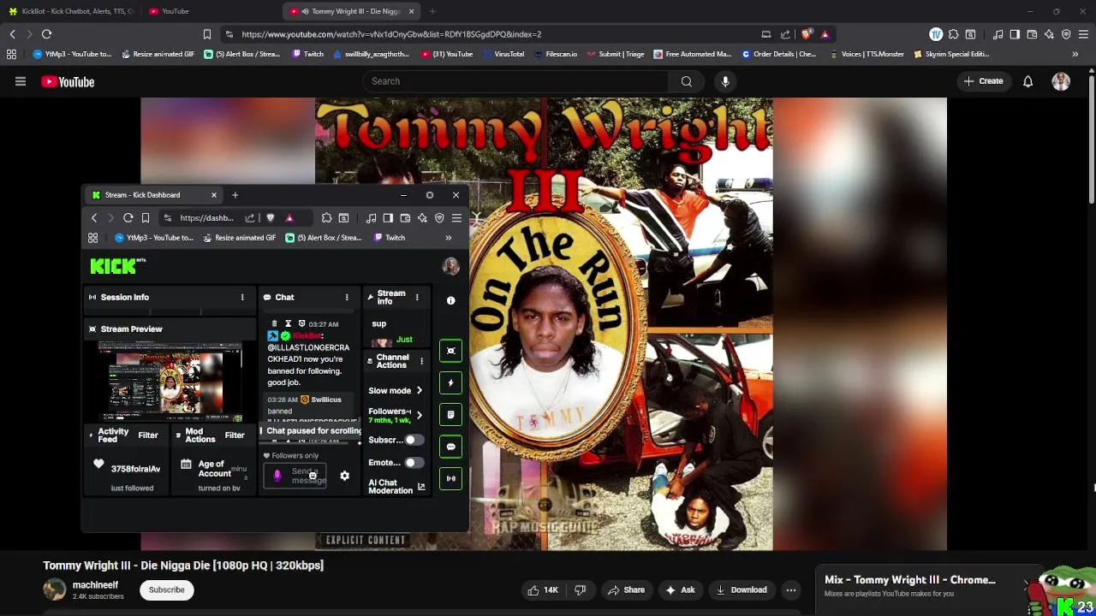Screen dimensions: 1096x616
Task: Open Brave main menu in Kick window
Action: click(x=456, y=218)
